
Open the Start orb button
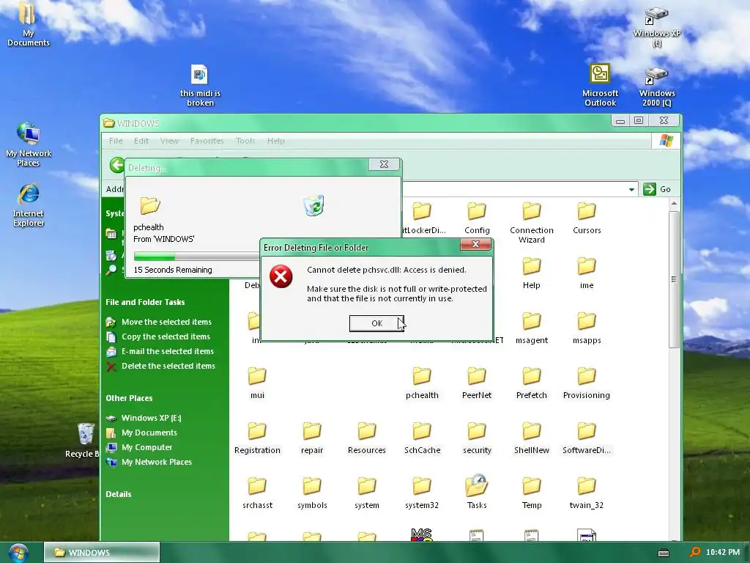18,553
